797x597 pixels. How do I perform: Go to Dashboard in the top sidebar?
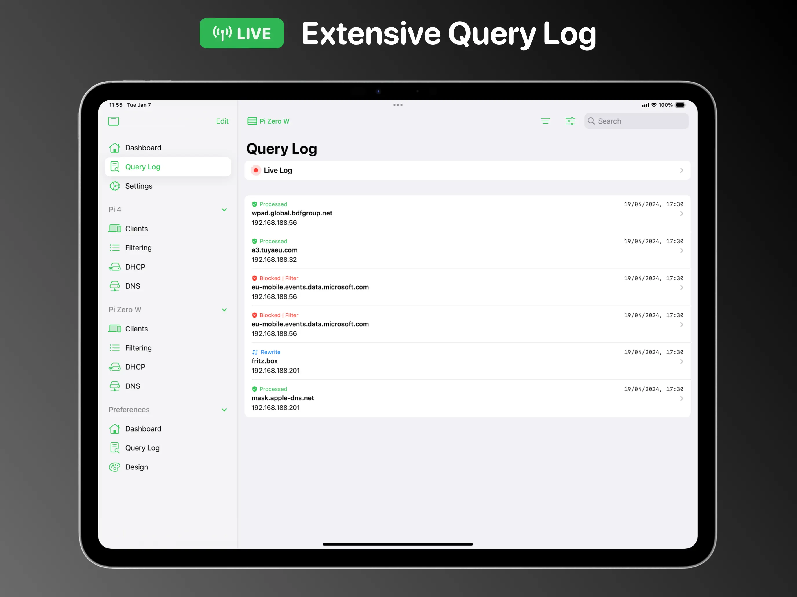coord(143,148)
